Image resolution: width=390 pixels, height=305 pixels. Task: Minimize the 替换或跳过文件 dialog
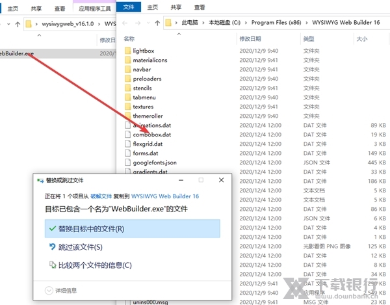pos(181,180)
